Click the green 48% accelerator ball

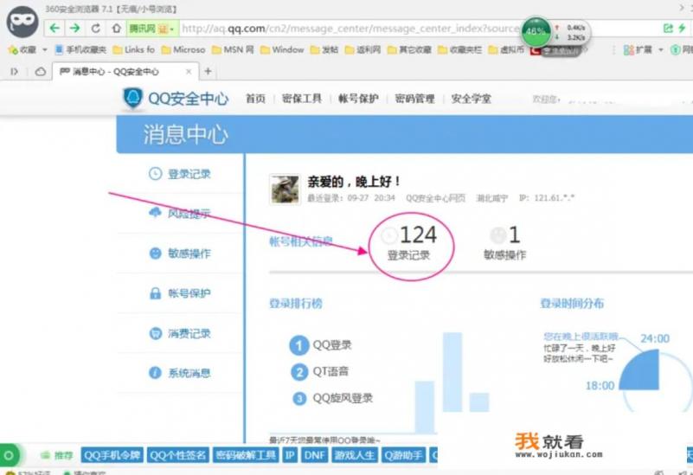click(x=536, y=31)
